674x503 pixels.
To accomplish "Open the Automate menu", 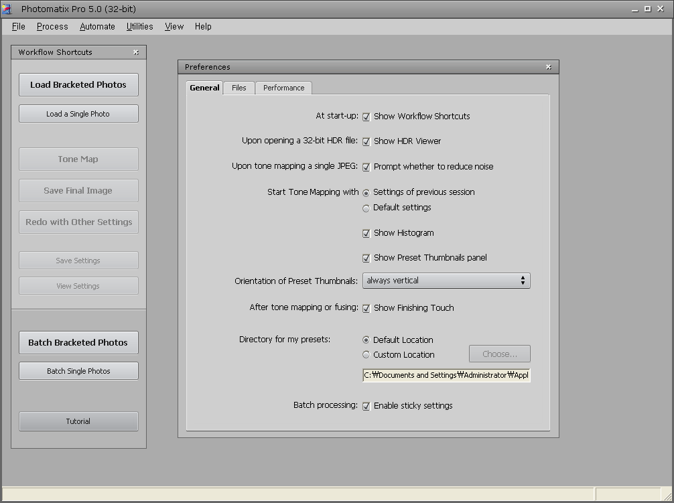I will (98, 27).
